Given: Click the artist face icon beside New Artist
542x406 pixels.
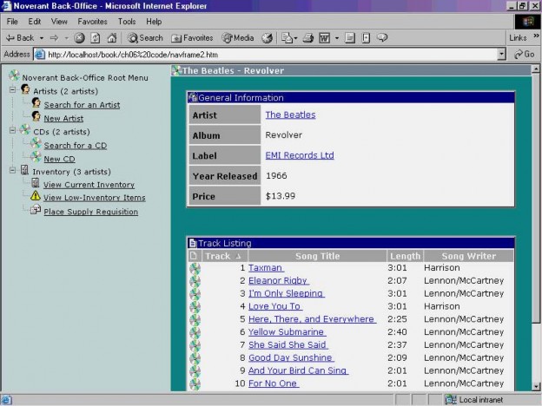Looking at the screenshot, I should pos(36,117).
